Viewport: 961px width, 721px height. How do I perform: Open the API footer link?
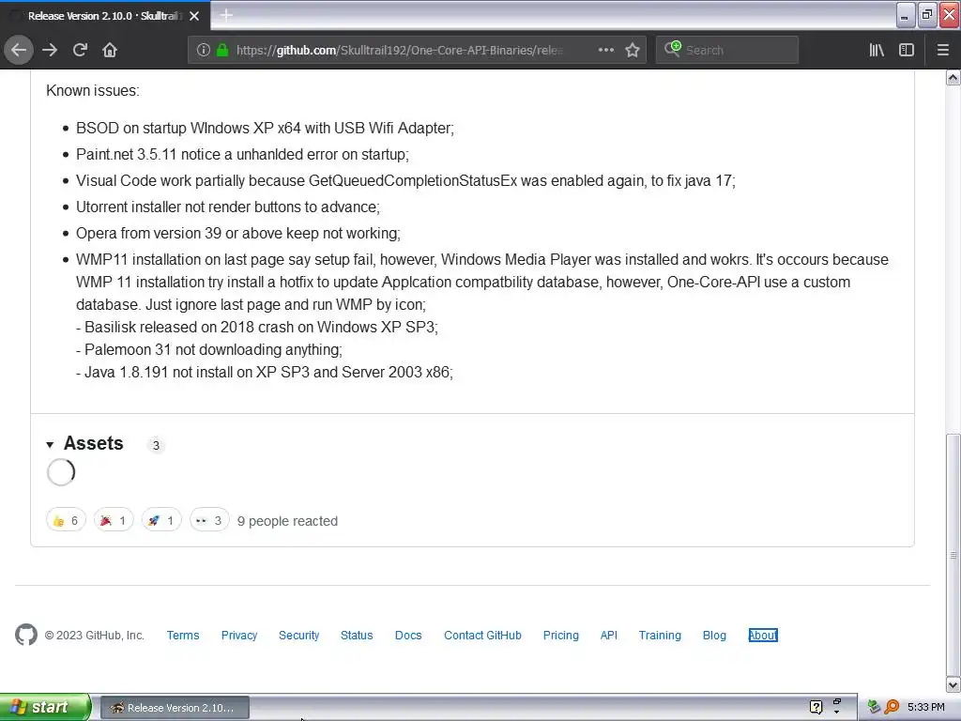[608, 636]
